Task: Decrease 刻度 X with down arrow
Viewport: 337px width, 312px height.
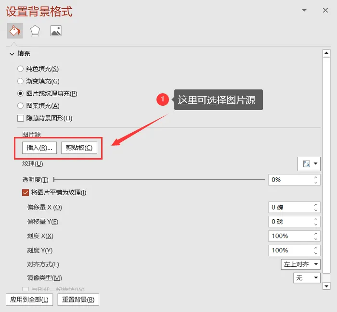Action: click(316, 238)
